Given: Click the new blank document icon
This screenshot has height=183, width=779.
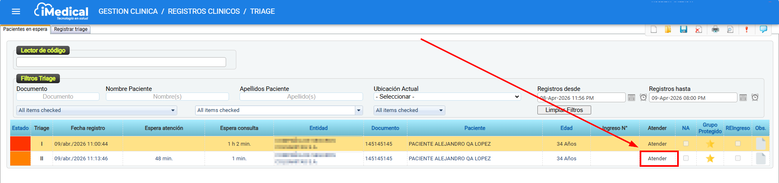Looking at the screenshot, I should coord(654,29).
